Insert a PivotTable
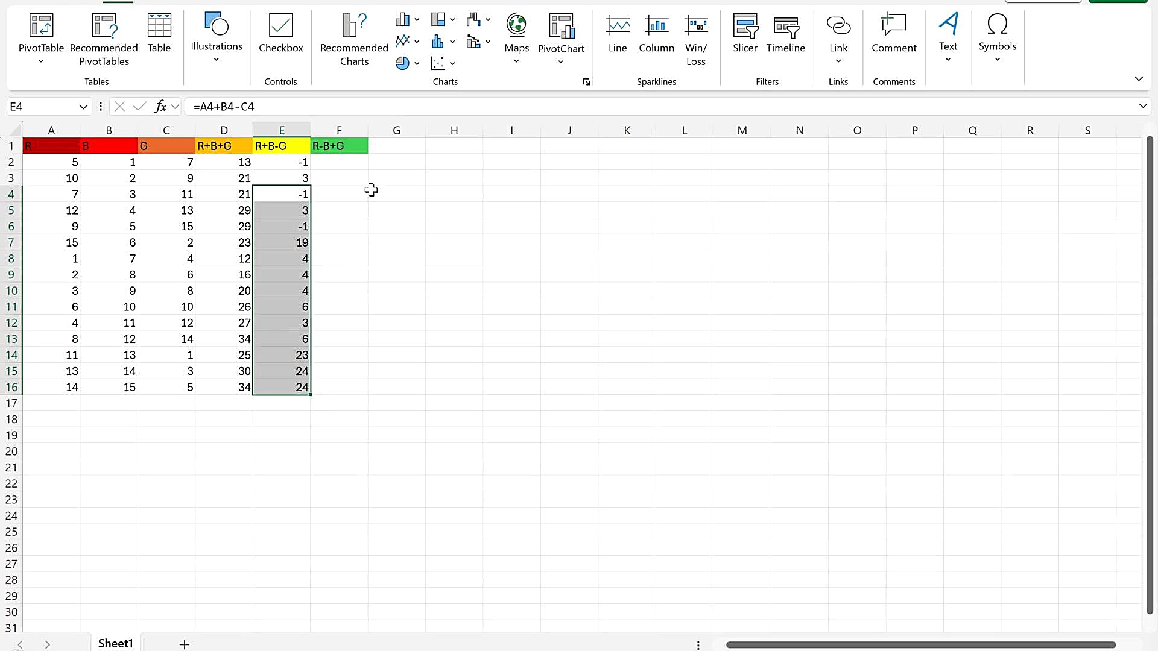The width and height of the screenshot is (1158, 651). pyautogui.click(x=41, y=40)
